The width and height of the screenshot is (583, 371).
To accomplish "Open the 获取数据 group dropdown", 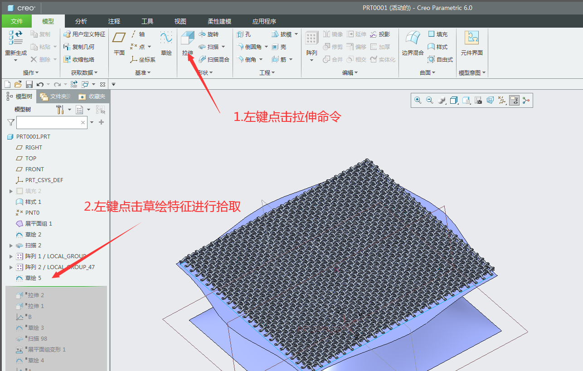I will pos(84,72).
